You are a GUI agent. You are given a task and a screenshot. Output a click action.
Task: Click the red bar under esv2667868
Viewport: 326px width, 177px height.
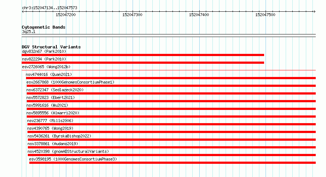point(171,86)
